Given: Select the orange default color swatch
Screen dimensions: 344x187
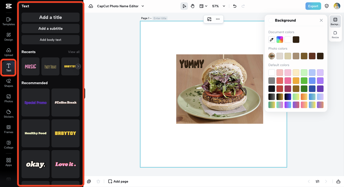Looking at the screenshot, I should pos(296,81).
